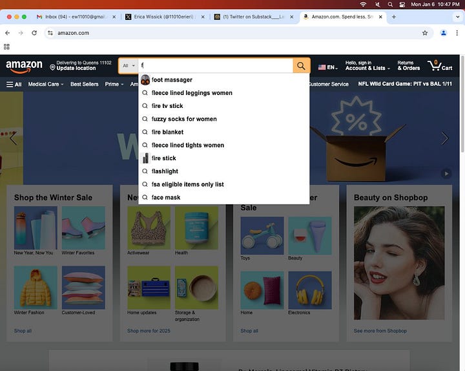Click the foot massager suggestion thumbnail
Screen dimensions: 465x371
tap(145, 80)
